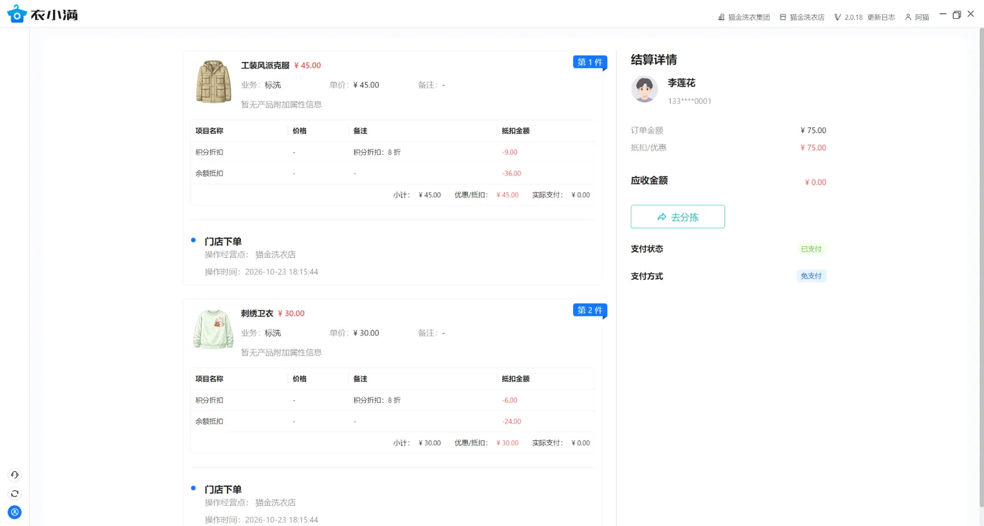This screenshot has width=984, height=526.
Task: Close the application window
Action: tap(971, 14)
